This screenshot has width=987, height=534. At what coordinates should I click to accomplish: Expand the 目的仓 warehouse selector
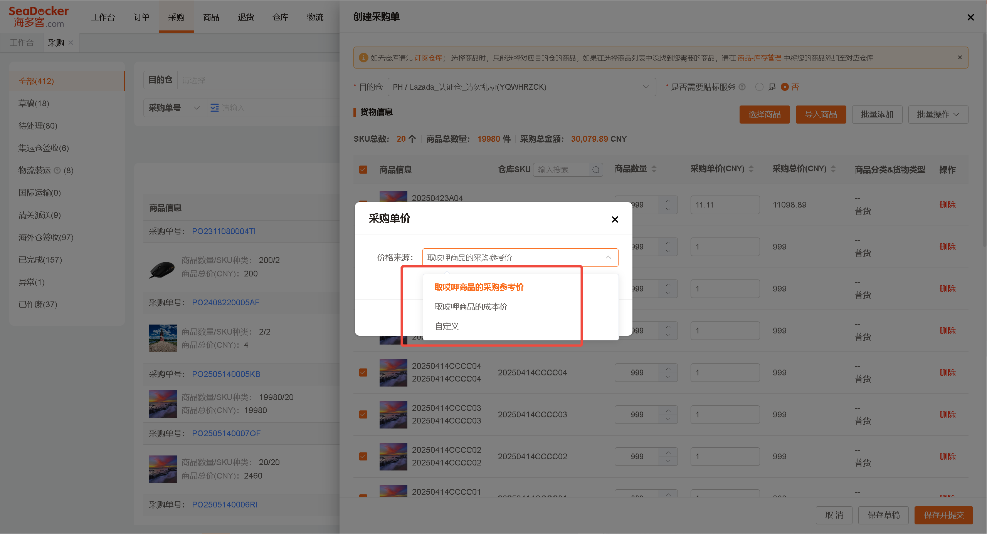tap(521, 87)
